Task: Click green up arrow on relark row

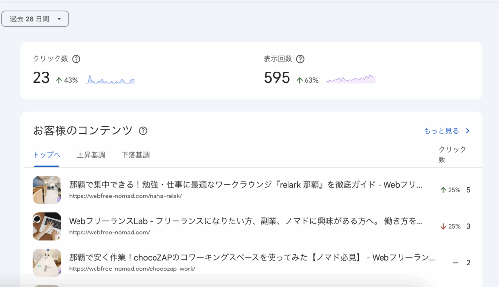Action: [x=443, y=190]
